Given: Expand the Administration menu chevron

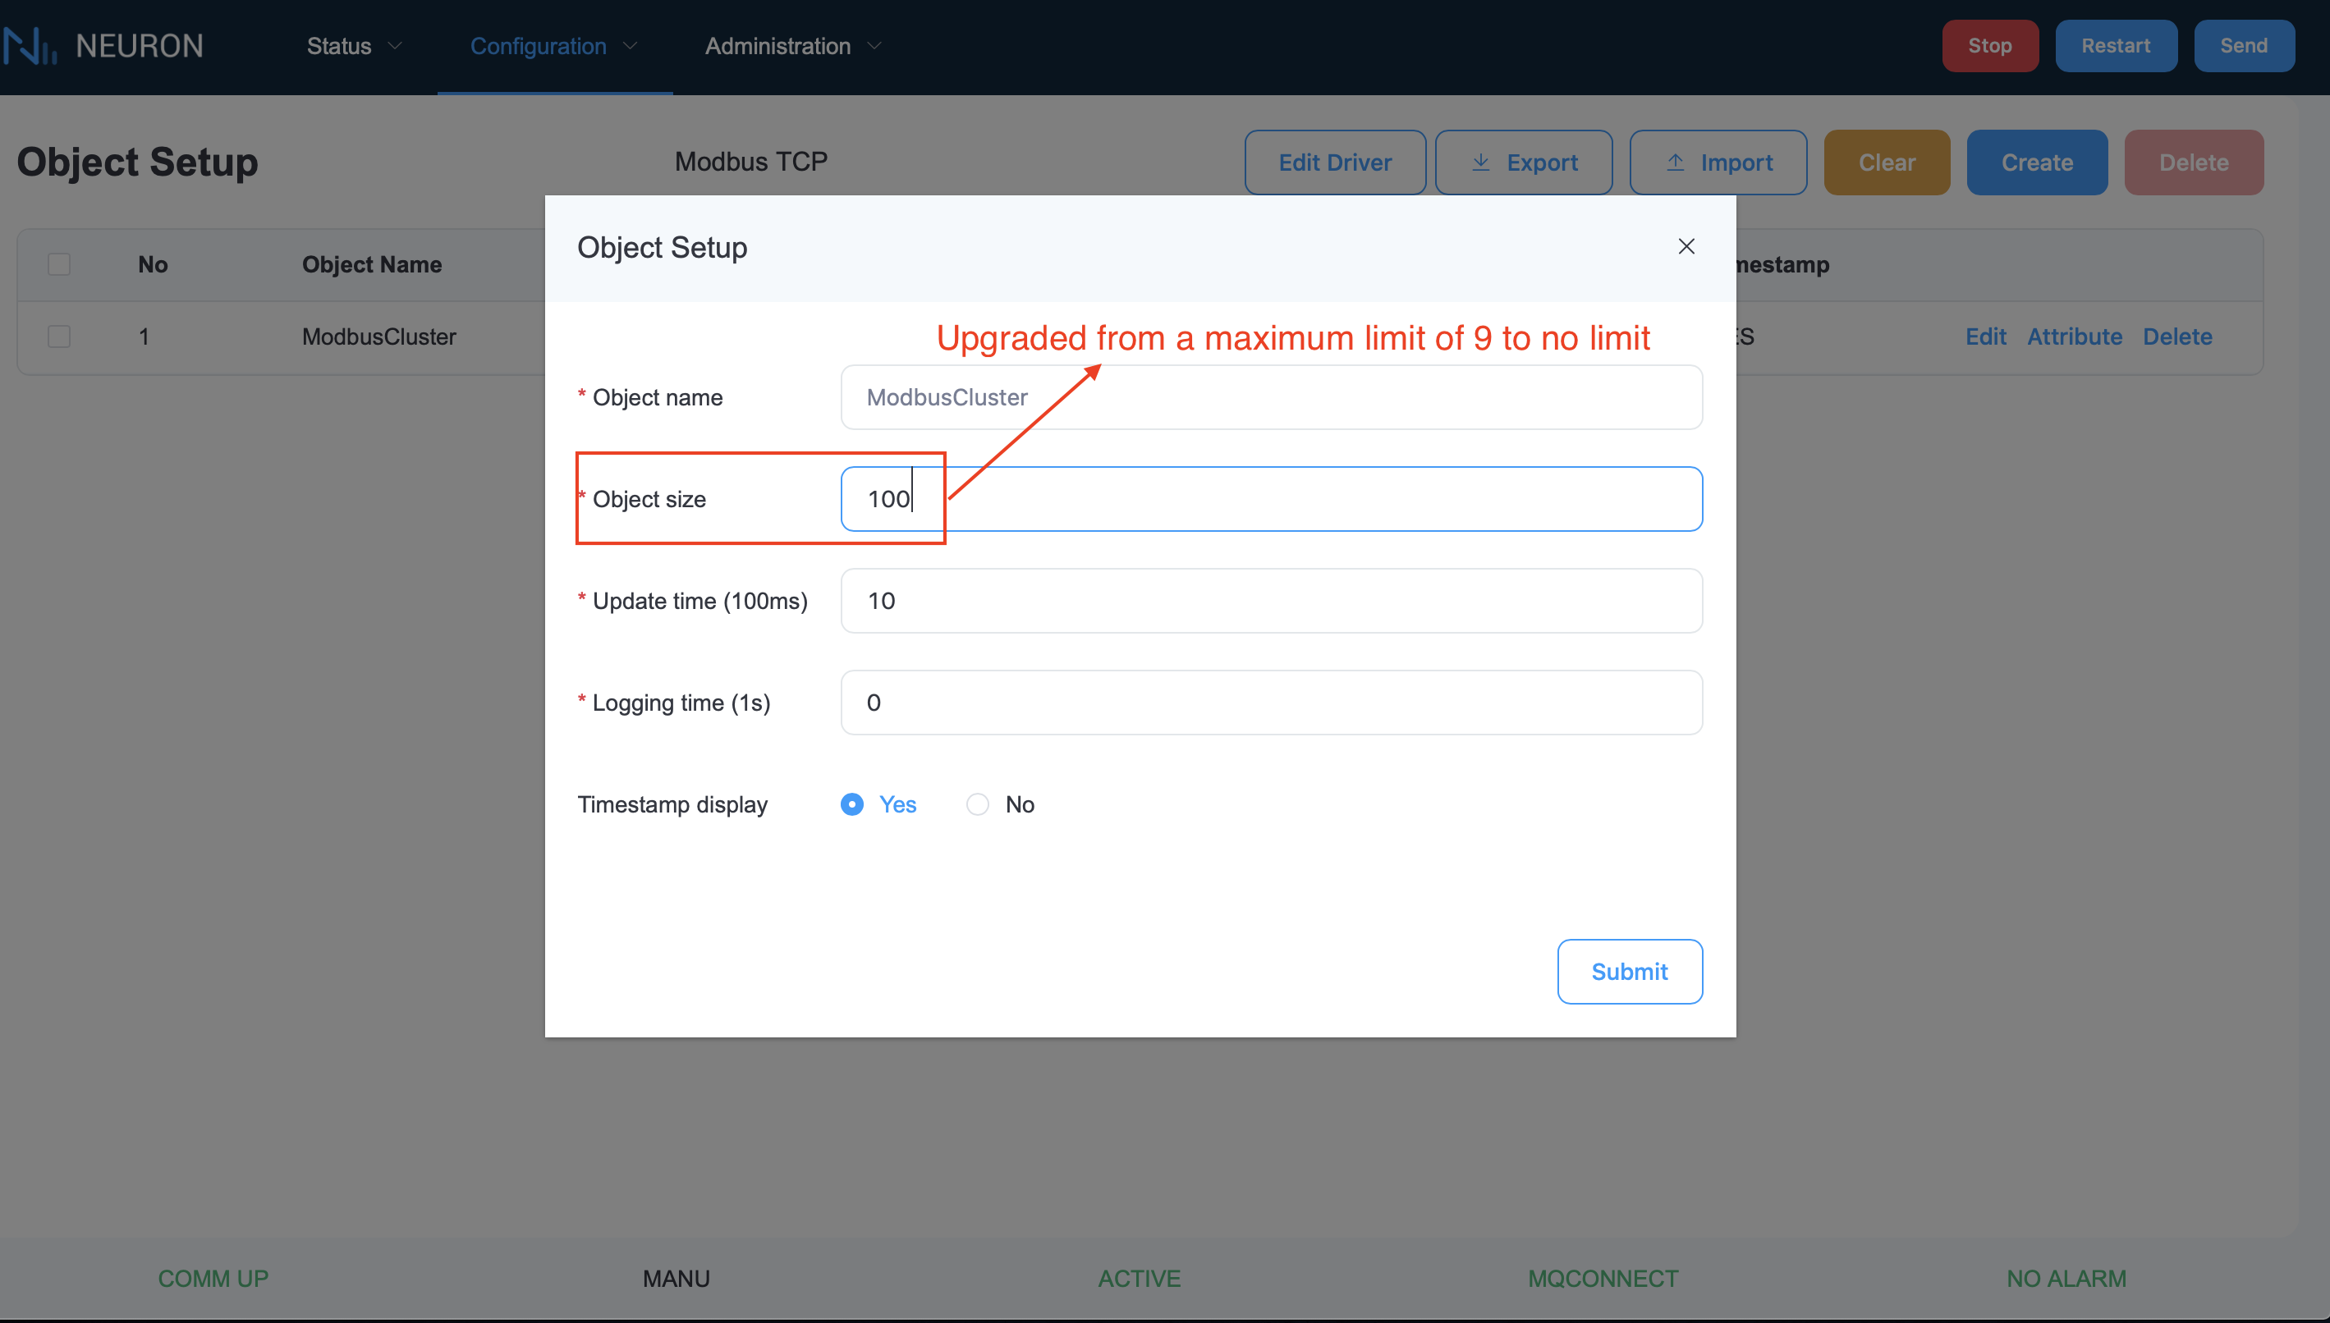Looking at the screenshot, I should tap(874, 45).
